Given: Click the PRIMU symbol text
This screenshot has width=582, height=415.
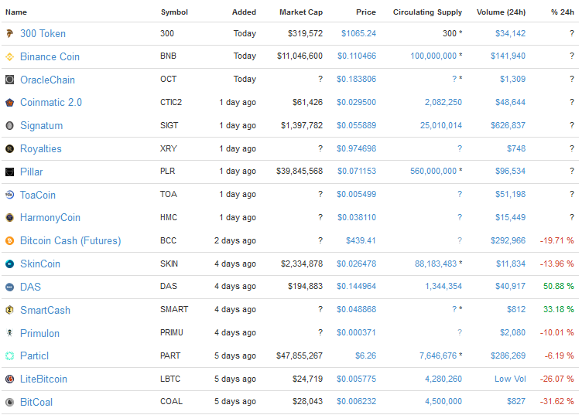Looking at the screenshot, I should coord(172,332).
